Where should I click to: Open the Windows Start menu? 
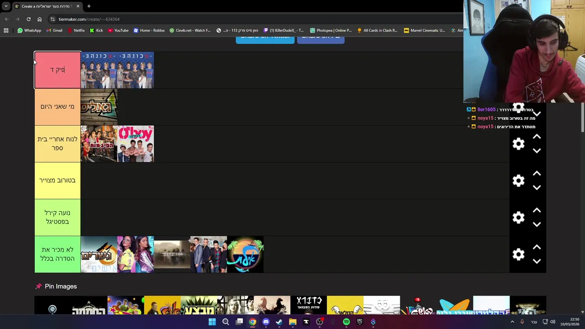pos(212,322)
